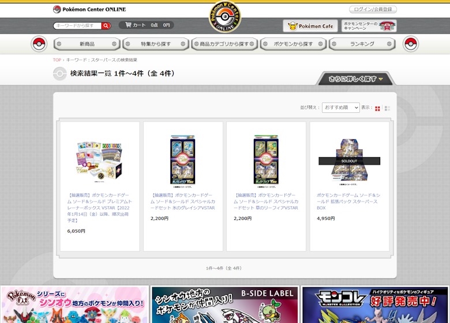Expand the さらに詳しく探す filter panel
450x323 pixels.
point(356,79)
